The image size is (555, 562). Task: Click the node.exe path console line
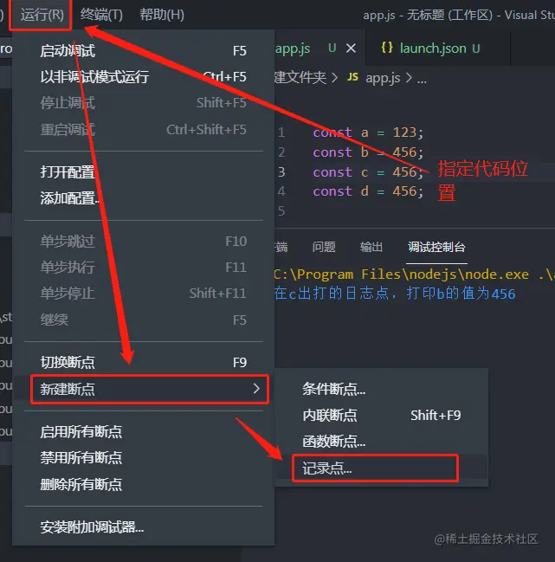(x=415, y=275)
